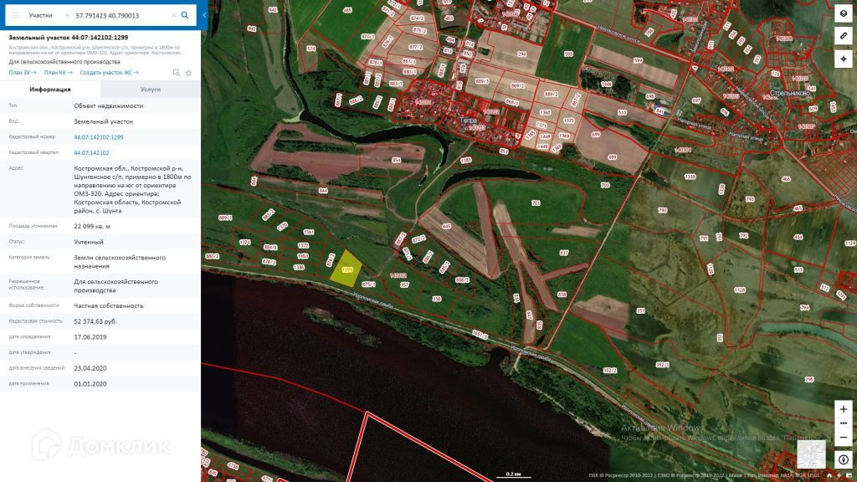
Task: Select the ruler measurement tool
Action: [x=844, y=36]
